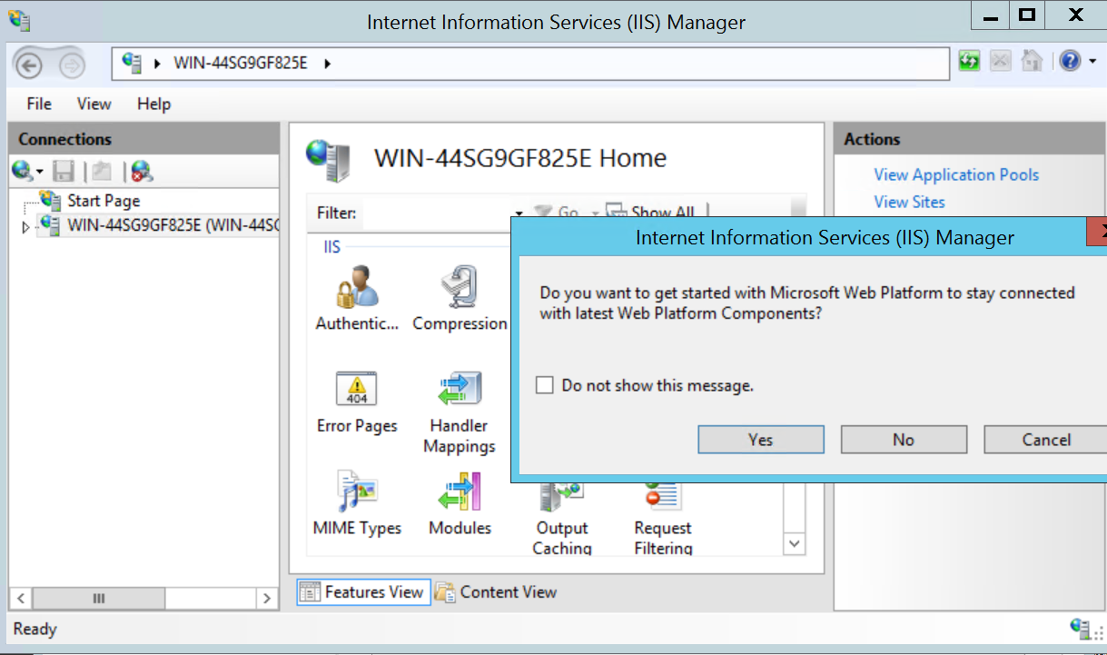This screenshot has height=655, width=1107.
Task: Click in the Filter text field
Action: click(x=437, y=213)
